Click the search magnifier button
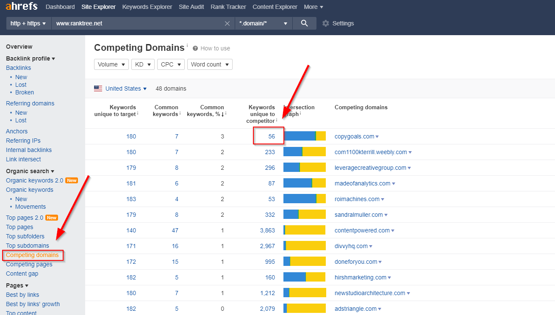This screenshot has height=315, width=555. pyautogui.click(x=304, y=23)
